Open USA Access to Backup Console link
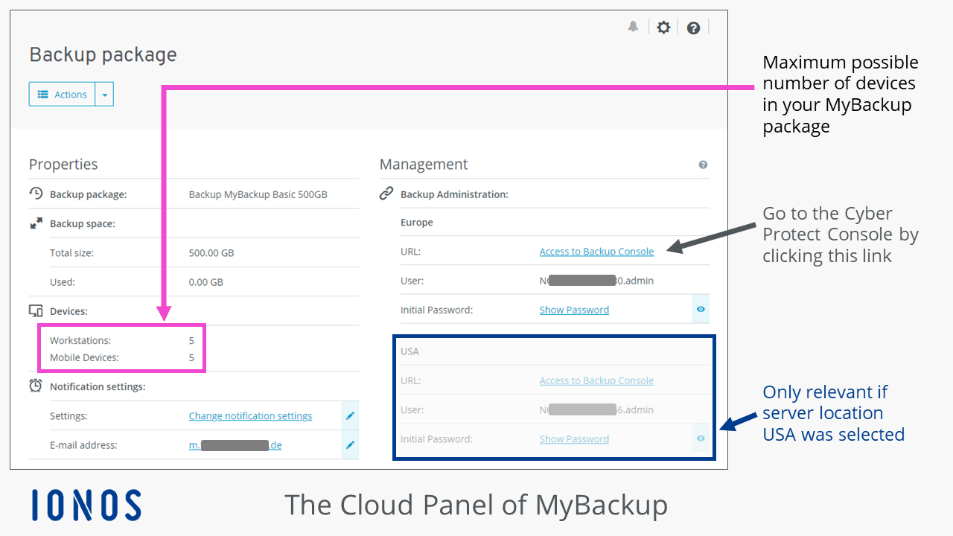Viewport: 953px width, 536px height. point(596,380)
